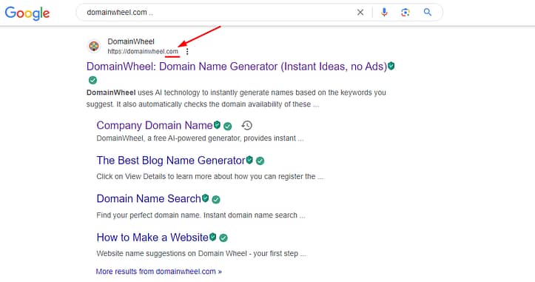Viewport: 535px width, 282px height.
Task: Click the shield badge next to Company Domain Name
Action: 217,125
